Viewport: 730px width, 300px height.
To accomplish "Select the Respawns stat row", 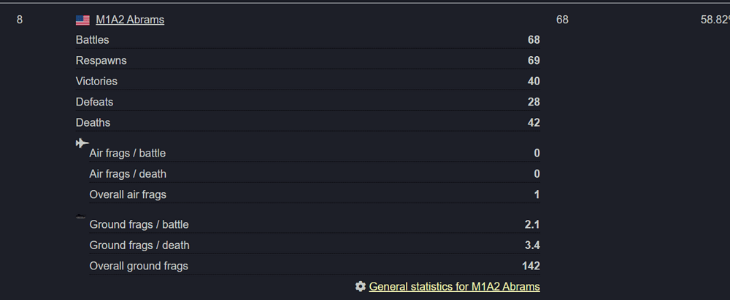I will pyautogui.click(x=308, y=61).
